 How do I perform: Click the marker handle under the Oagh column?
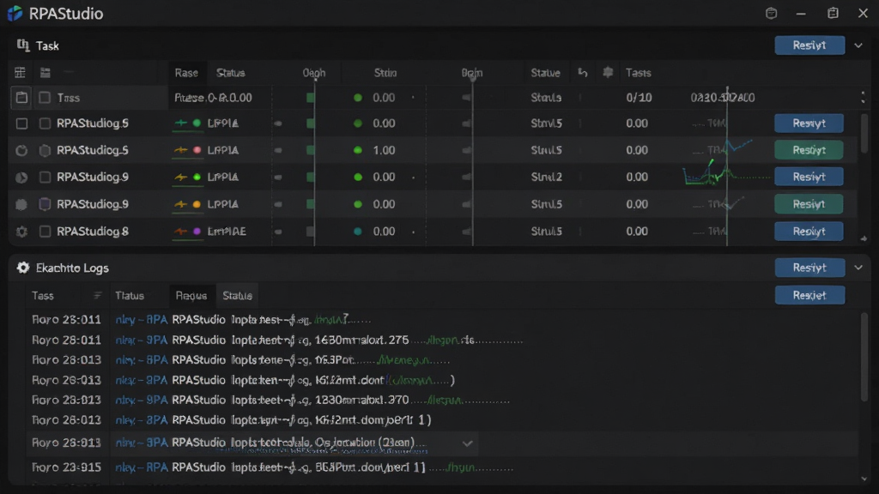[315, 79]
